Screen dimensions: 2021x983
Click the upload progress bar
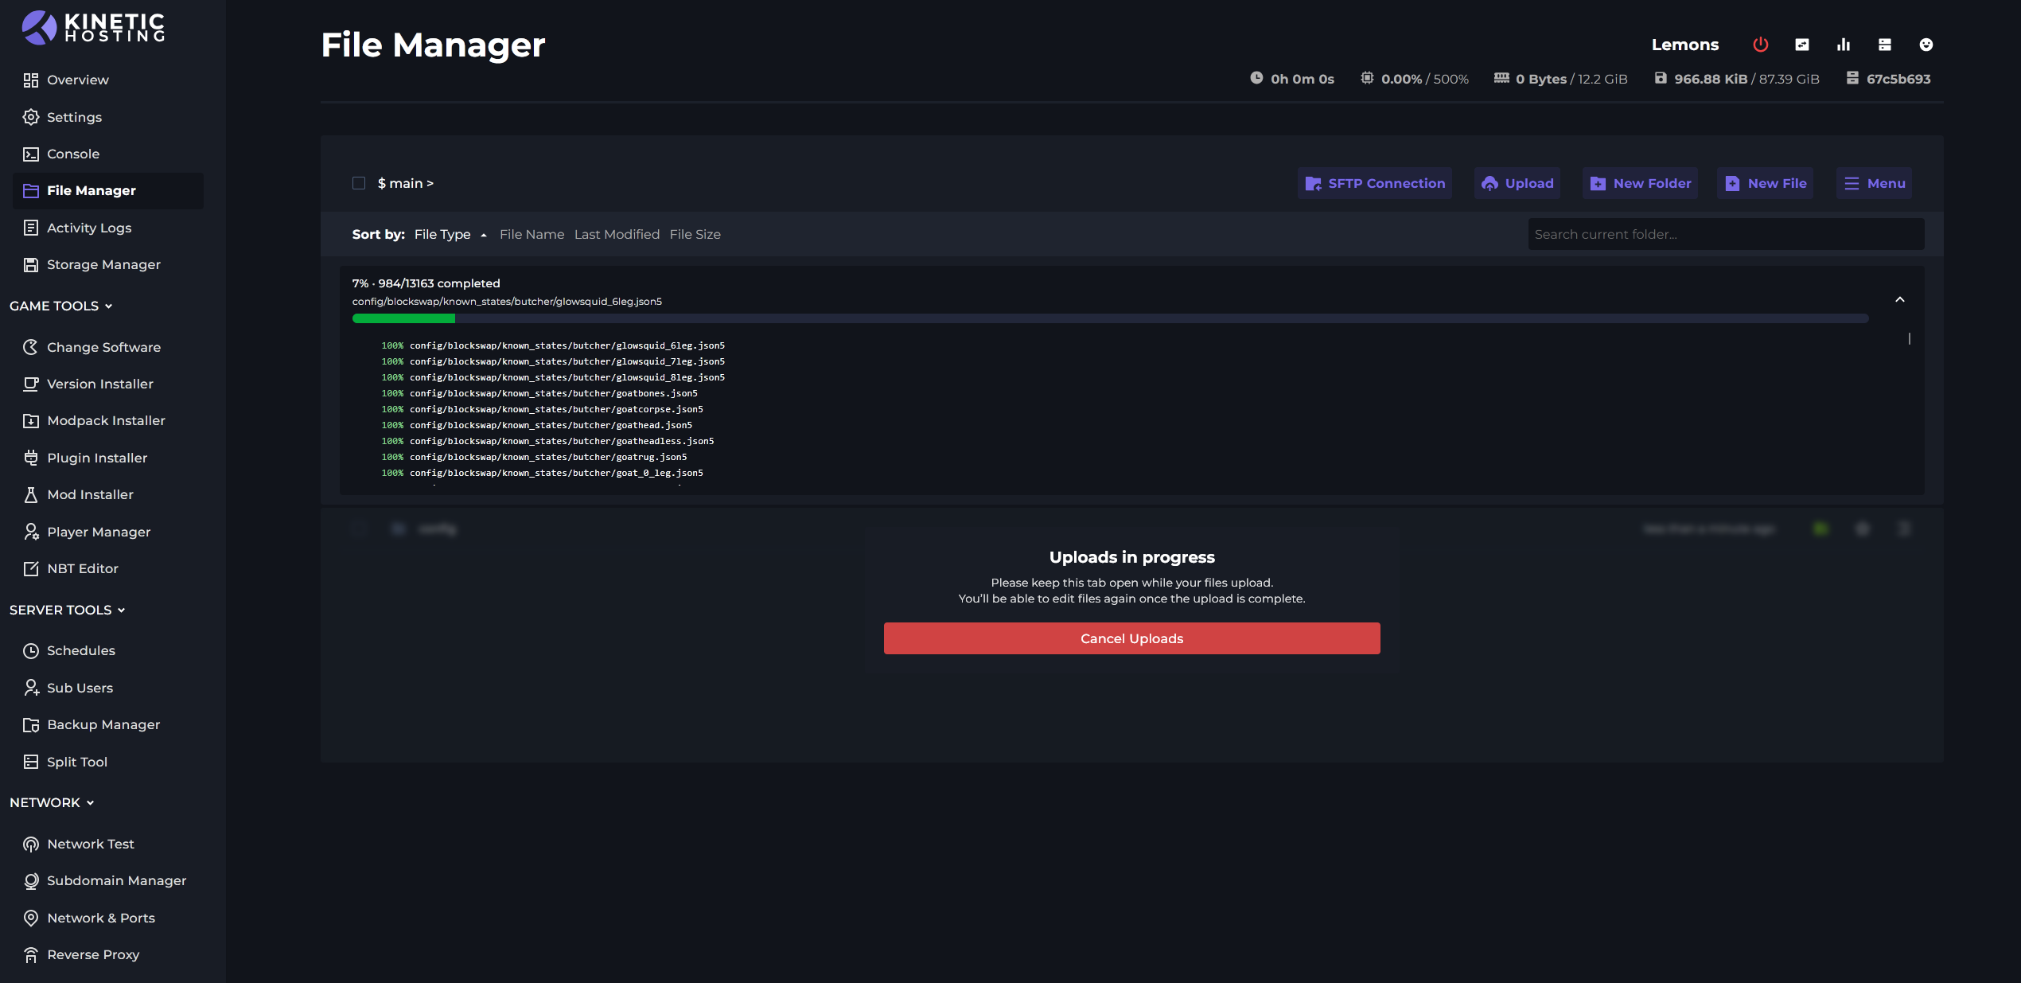pyautogui.click(x=1110, y=318)
